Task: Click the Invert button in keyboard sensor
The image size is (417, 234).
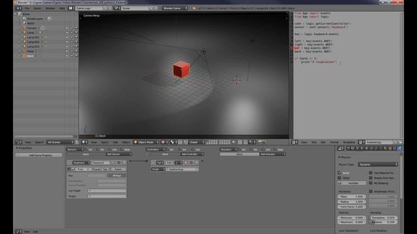Action: [x=118, y=169]
